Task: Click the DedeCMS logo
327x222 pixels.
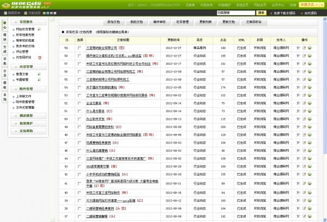Action: [26, 5]
